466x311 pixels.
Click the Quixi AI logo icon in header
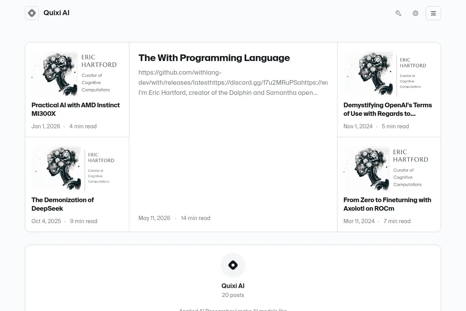point(32,13)
